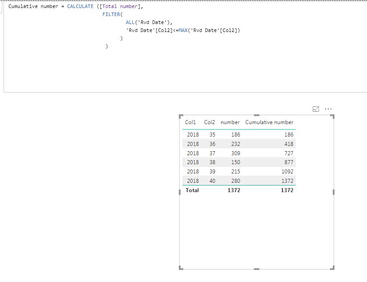Select number cell showing 150

coord(236,162)
